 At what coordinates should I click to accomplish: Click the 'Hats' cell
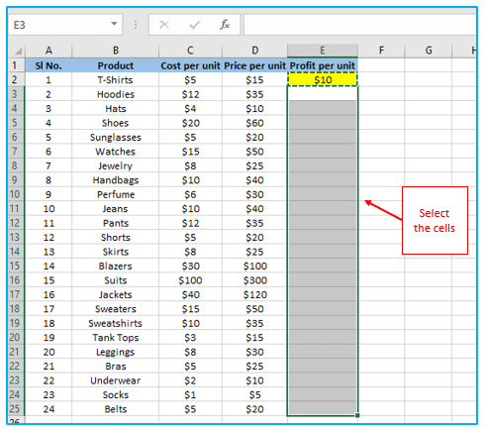116,108
